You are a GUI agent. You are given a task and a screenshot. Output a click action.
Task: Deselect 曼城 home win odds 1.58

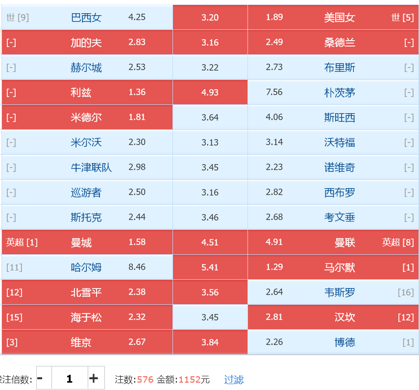[x=87, y=243]
